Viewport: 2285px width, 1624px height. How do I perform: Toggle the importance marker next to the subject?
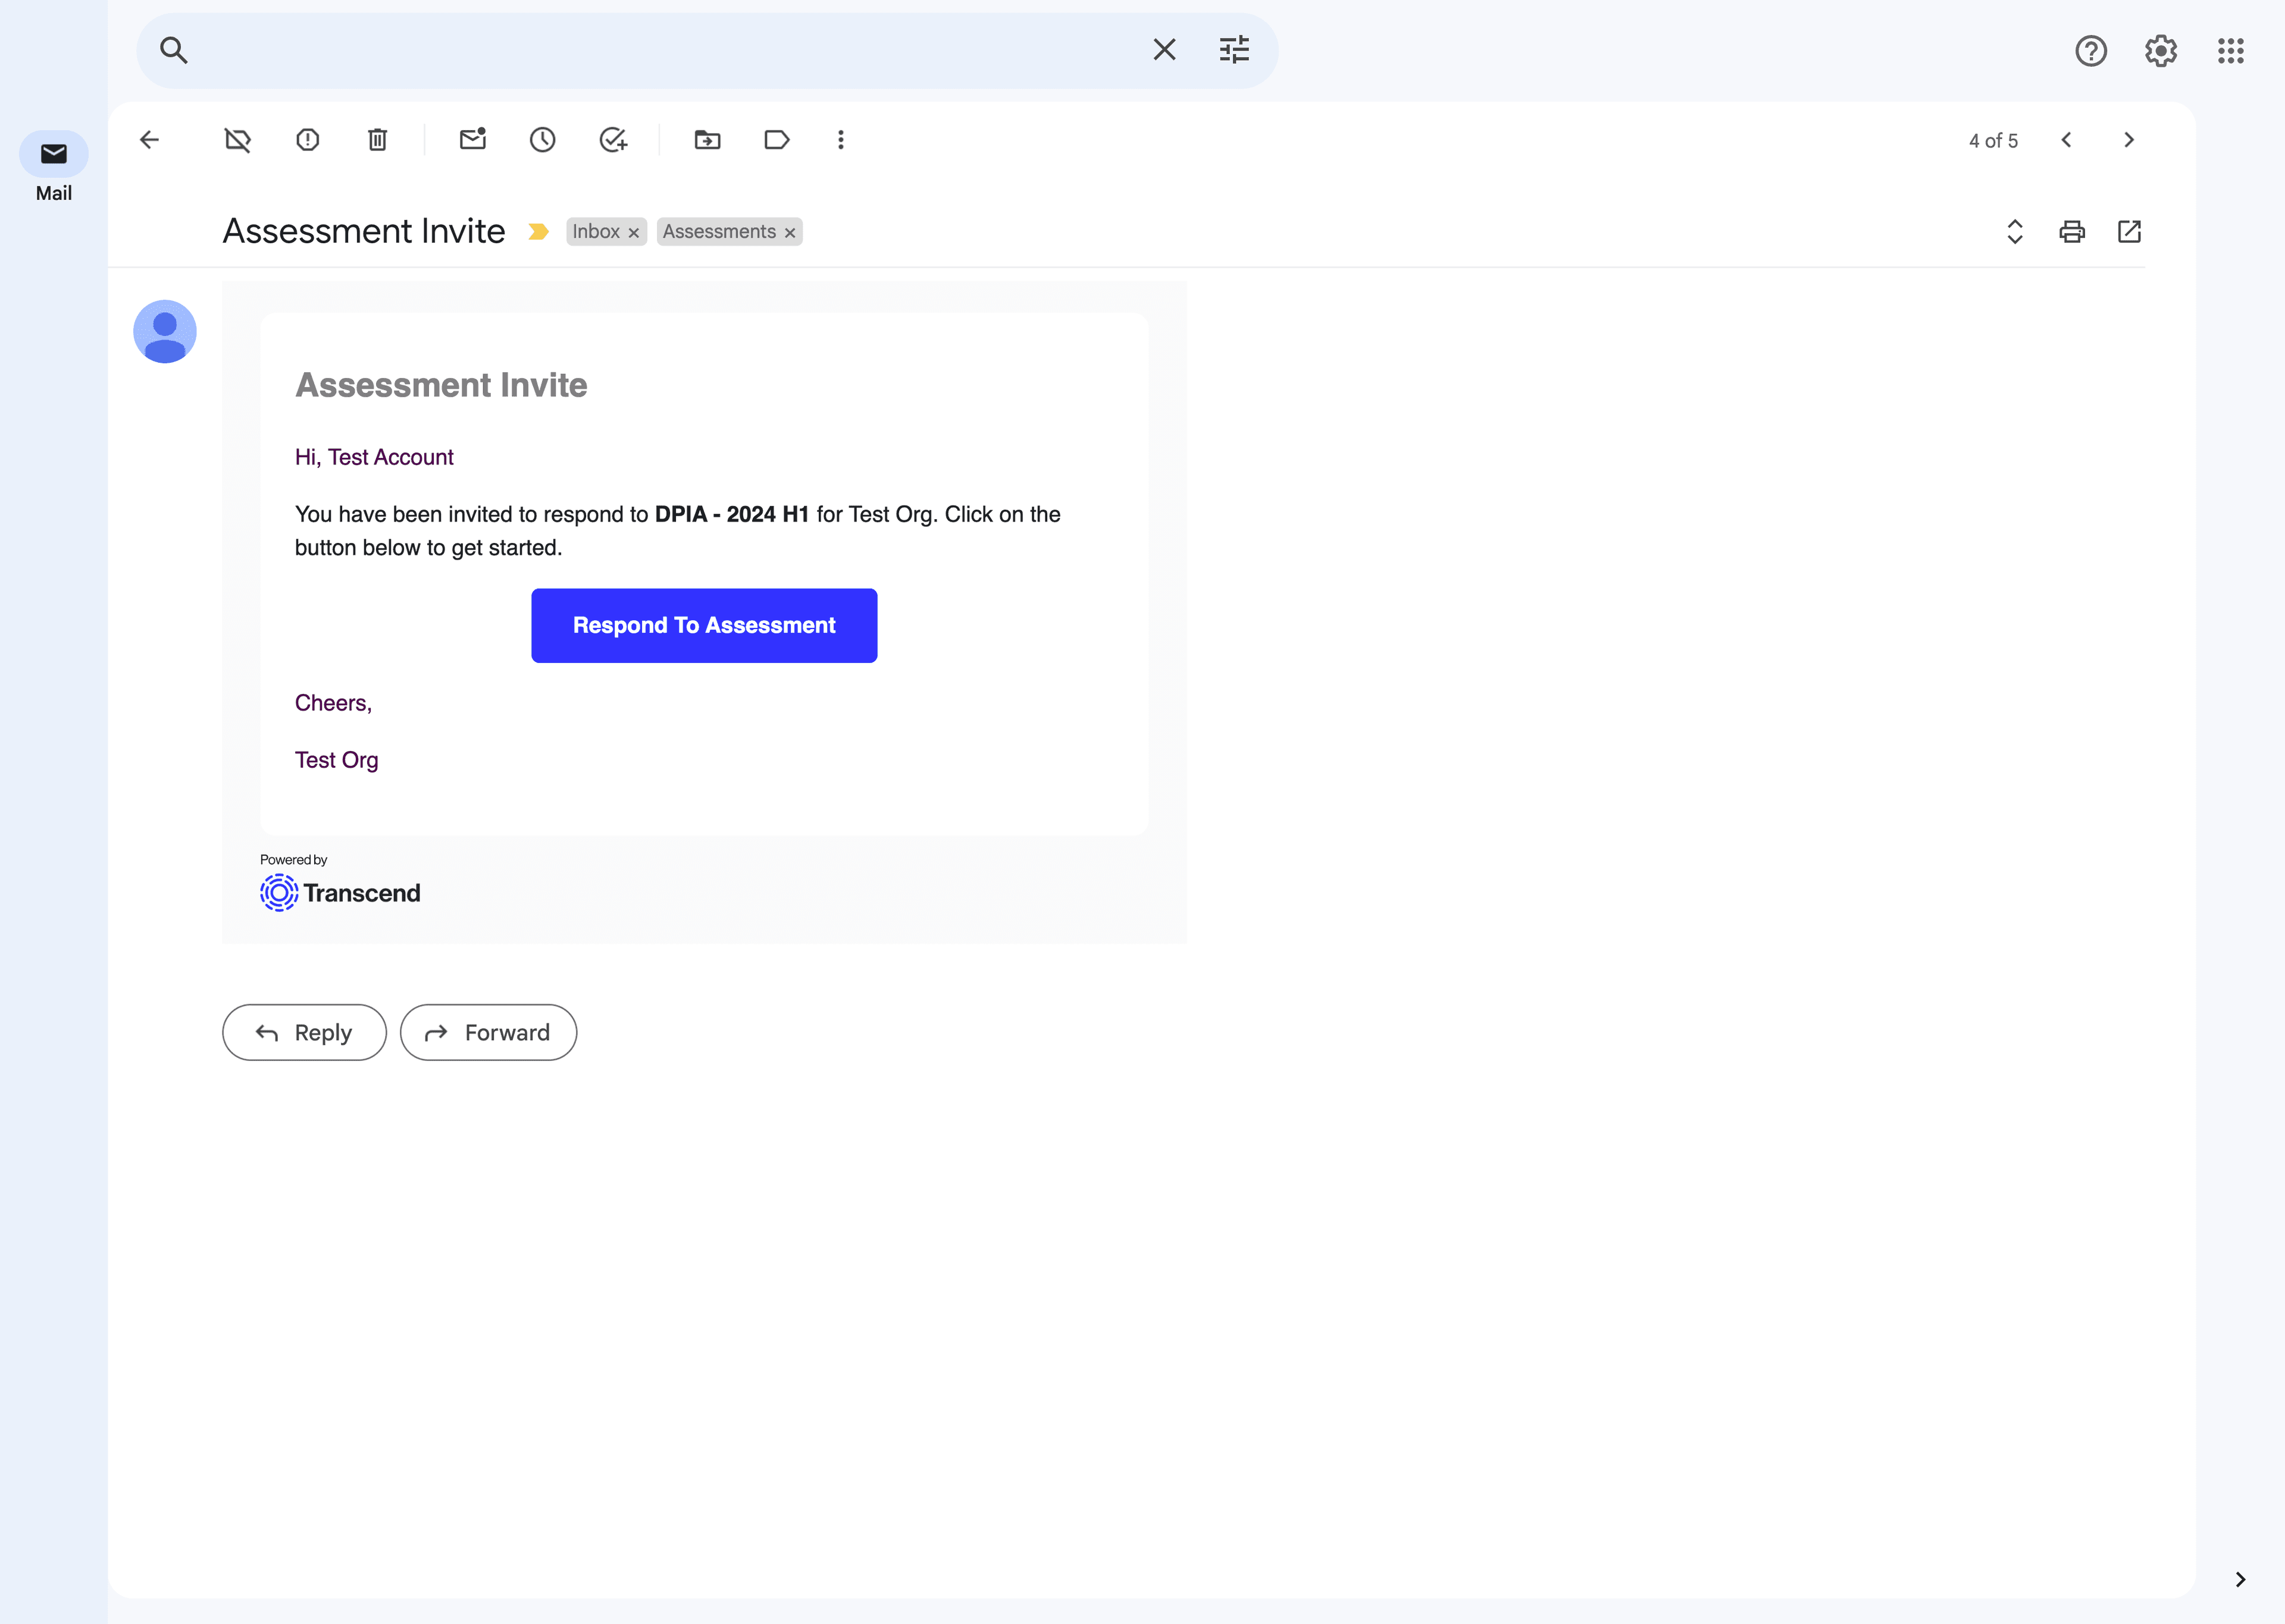(x=539, y=231)
